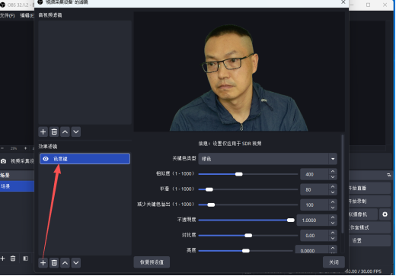Click the 对比度 value field 0.00
Image resolution: width=396 pixels, height=276 pixels.
pos(315,236)
